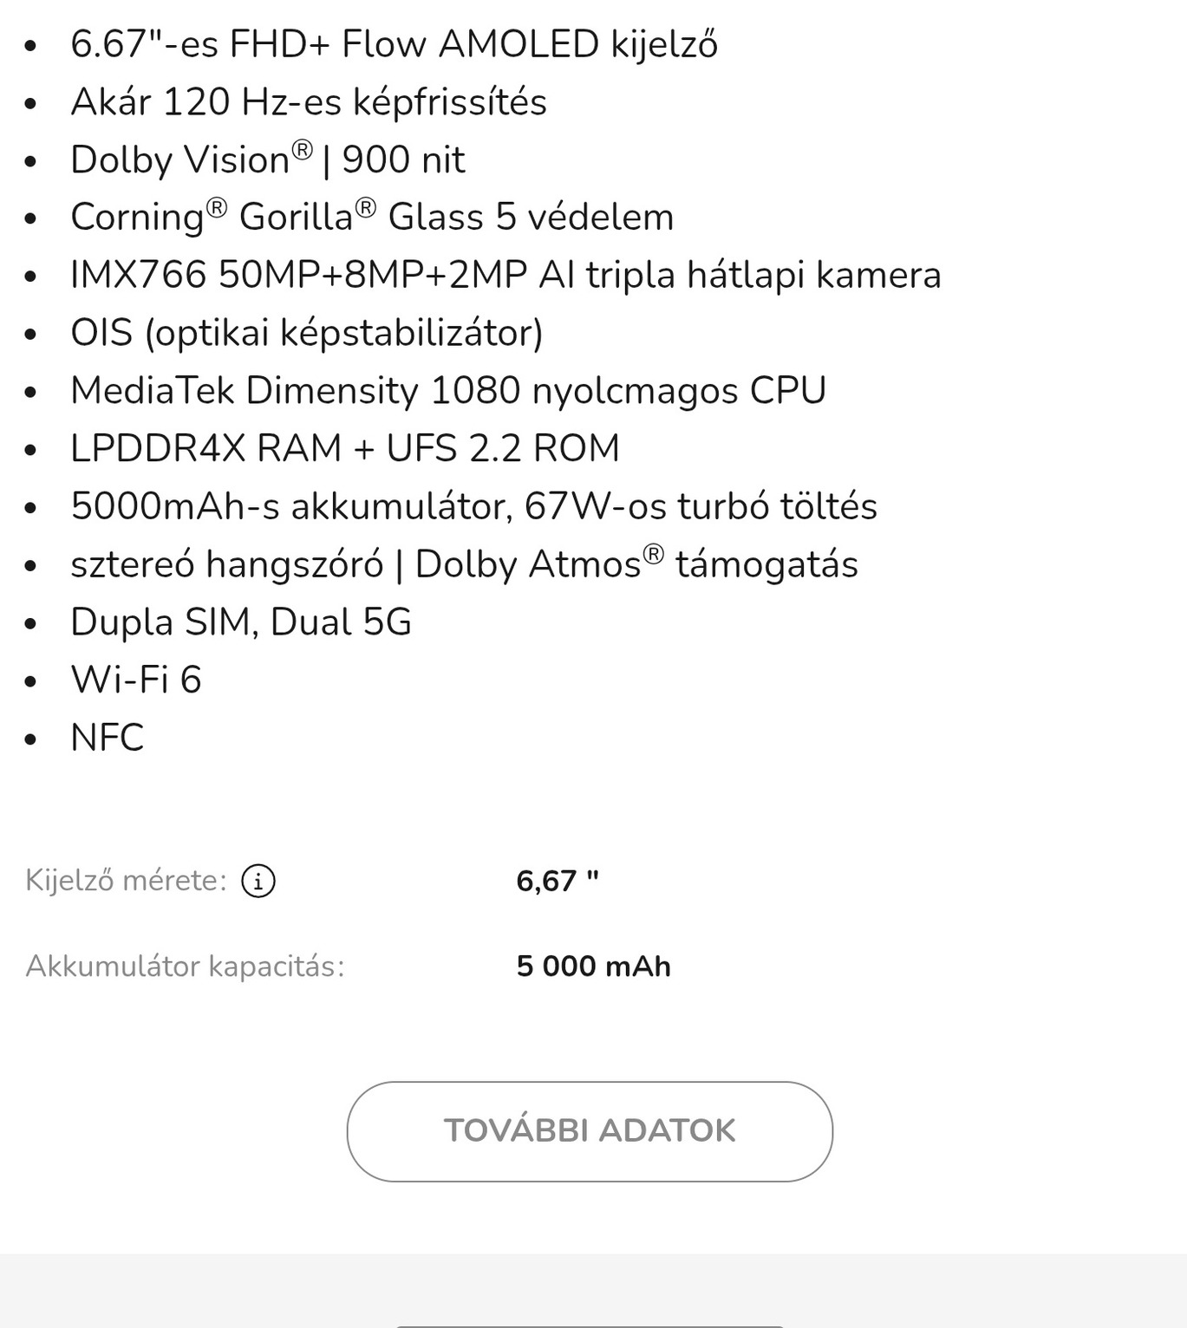Viewport: 1187px width, 1328px height.
Task: Click the 67W-os turbó töltés line
Action: click(473, 506)
